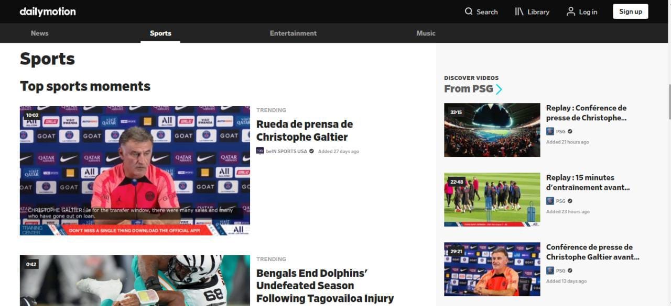Click the DISCOVER VIDEOS label

pyautogui.click(x=471, y=78)
